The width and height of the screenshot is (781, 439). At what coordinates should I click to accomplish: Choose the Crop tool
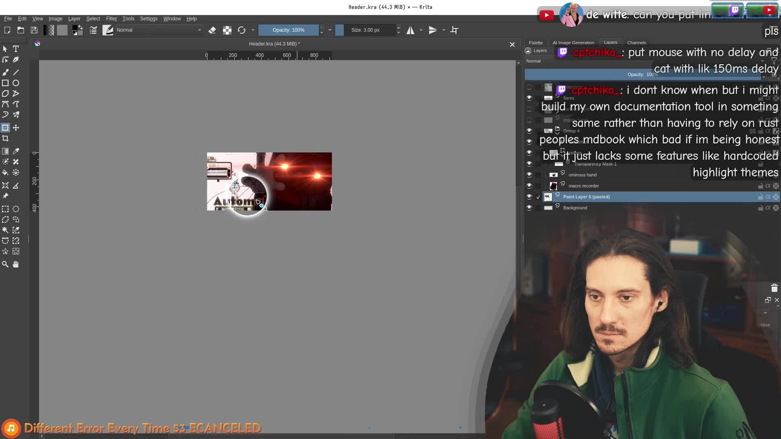[x=5, y=139]
